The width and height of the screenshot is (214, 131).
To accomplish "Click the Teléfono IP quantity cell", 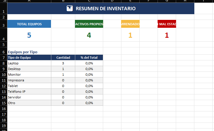I will [x=63, y=92].
